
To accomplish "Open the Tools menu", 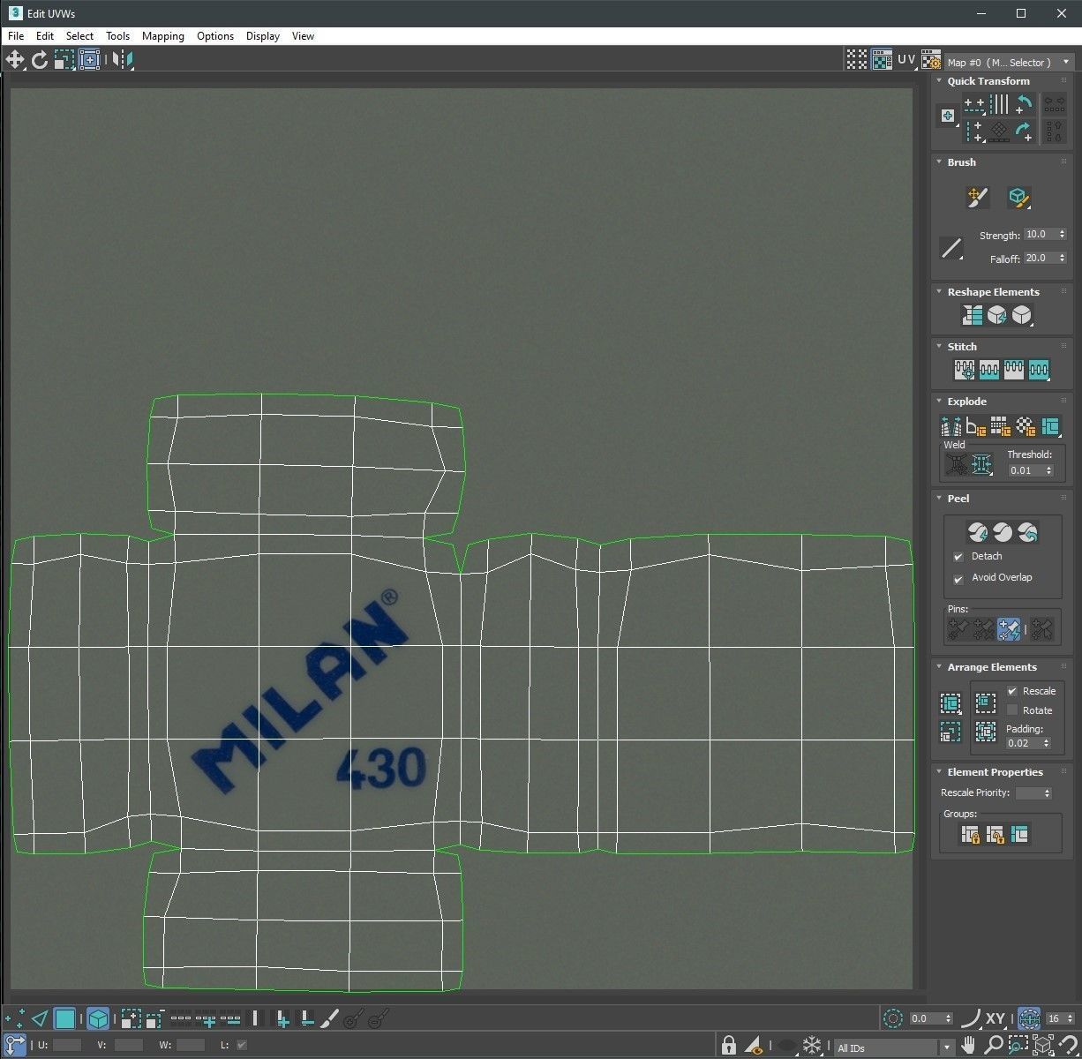I will tap(118, 36).
